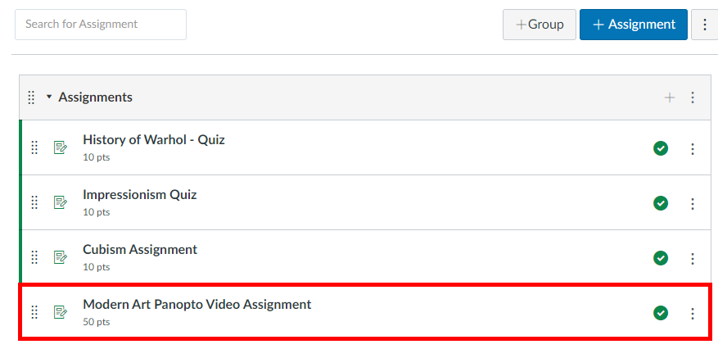Image resolution: width=718 pixels, height=358 pixels.
Task: Click the Impressionism Quiz assignment icon
Action: point(61,202)
